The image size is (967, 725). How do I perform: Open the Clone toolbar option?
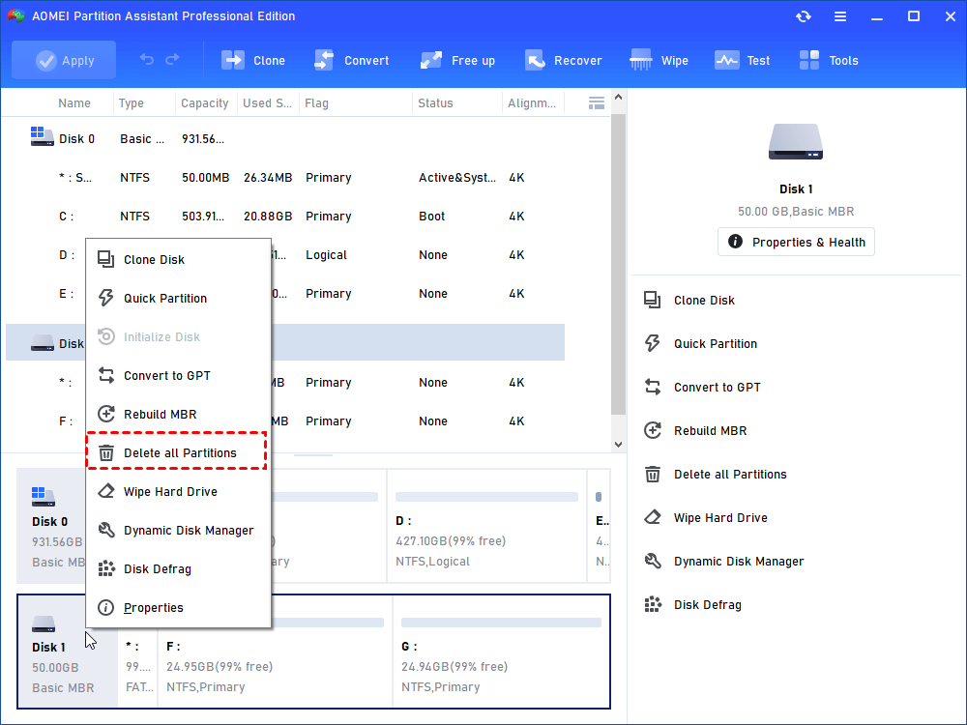[x=253, y=60]
